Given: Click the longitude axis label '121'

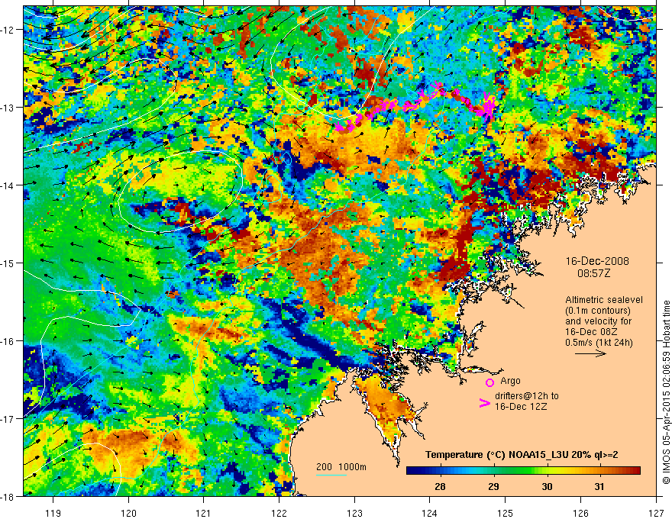Looking at the screenshot, I should tap(204, 513).
